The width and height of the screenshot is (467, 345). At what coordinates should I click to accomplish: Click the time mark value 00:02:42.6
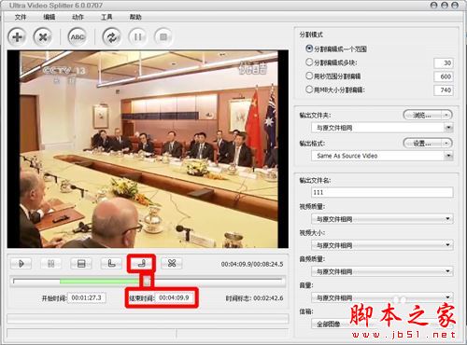pos(268,298)
